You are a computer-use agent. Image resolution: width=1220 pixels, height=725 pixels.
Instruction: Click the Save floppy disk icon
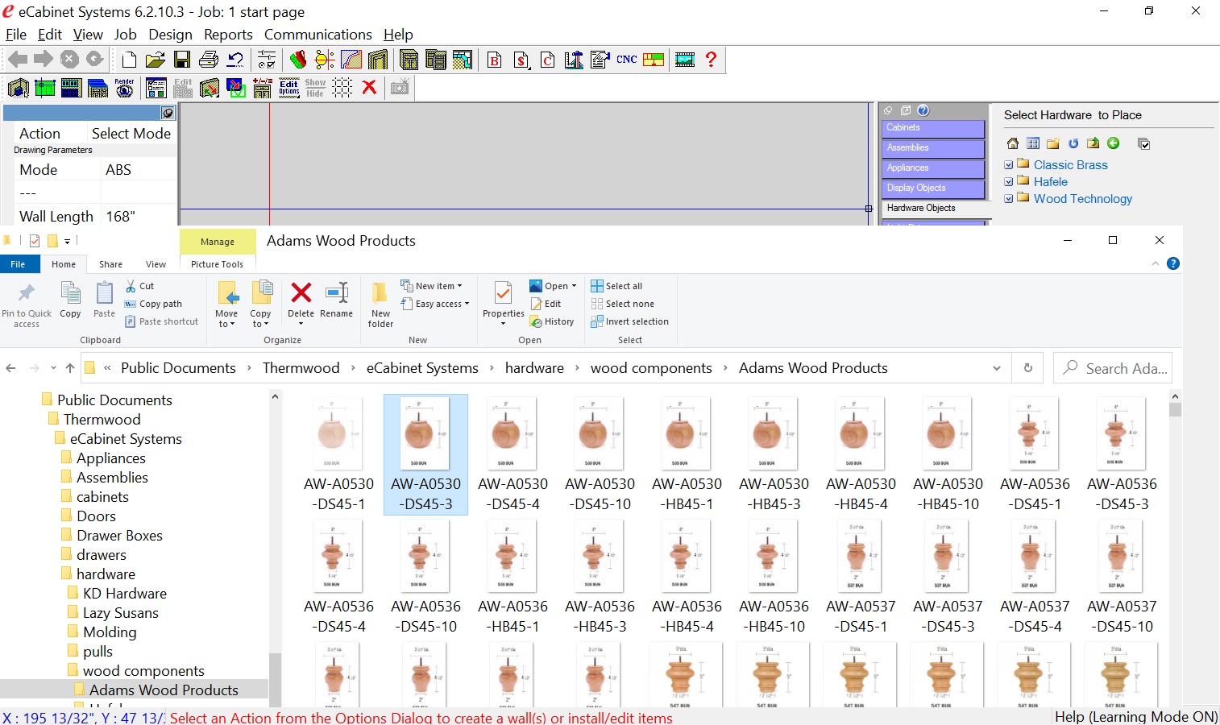click(x=182, y=60)
